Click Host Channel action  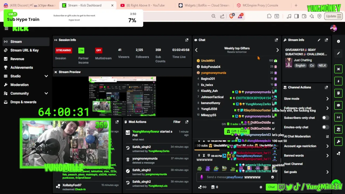click(293, 164)
